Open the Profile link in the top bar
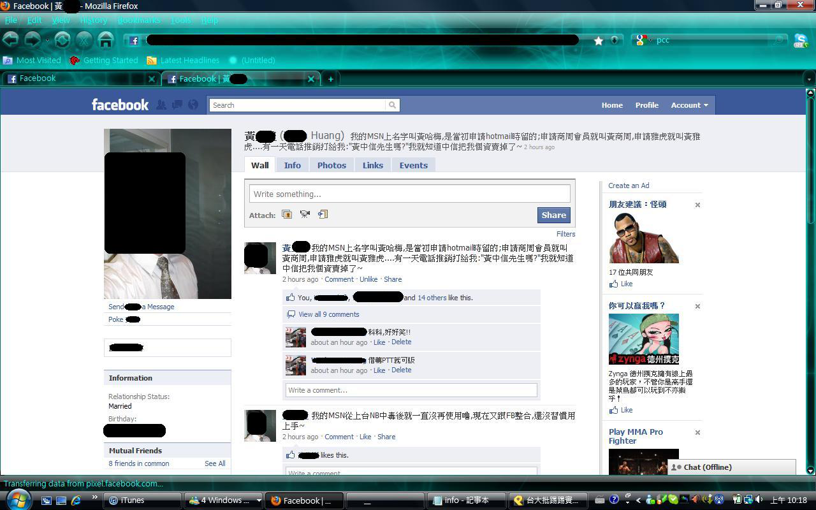Screen dimensions: 816x510 click(x=646, y=105)
